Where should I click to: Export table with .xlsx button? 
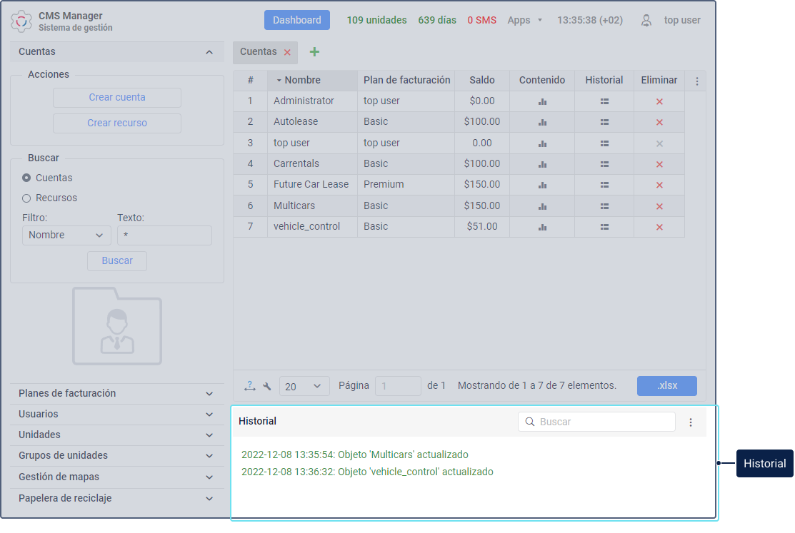[x=666, y=385]
